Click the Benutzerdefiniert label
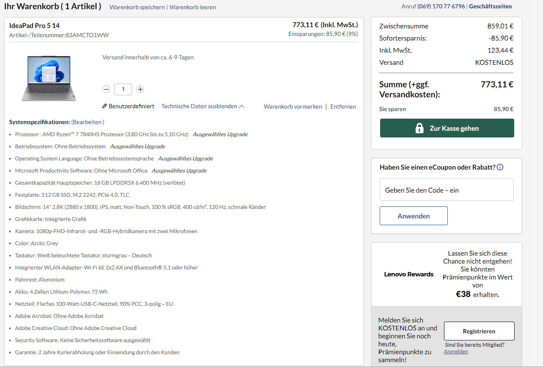This screenshot has width=543, height=368. 132,106
